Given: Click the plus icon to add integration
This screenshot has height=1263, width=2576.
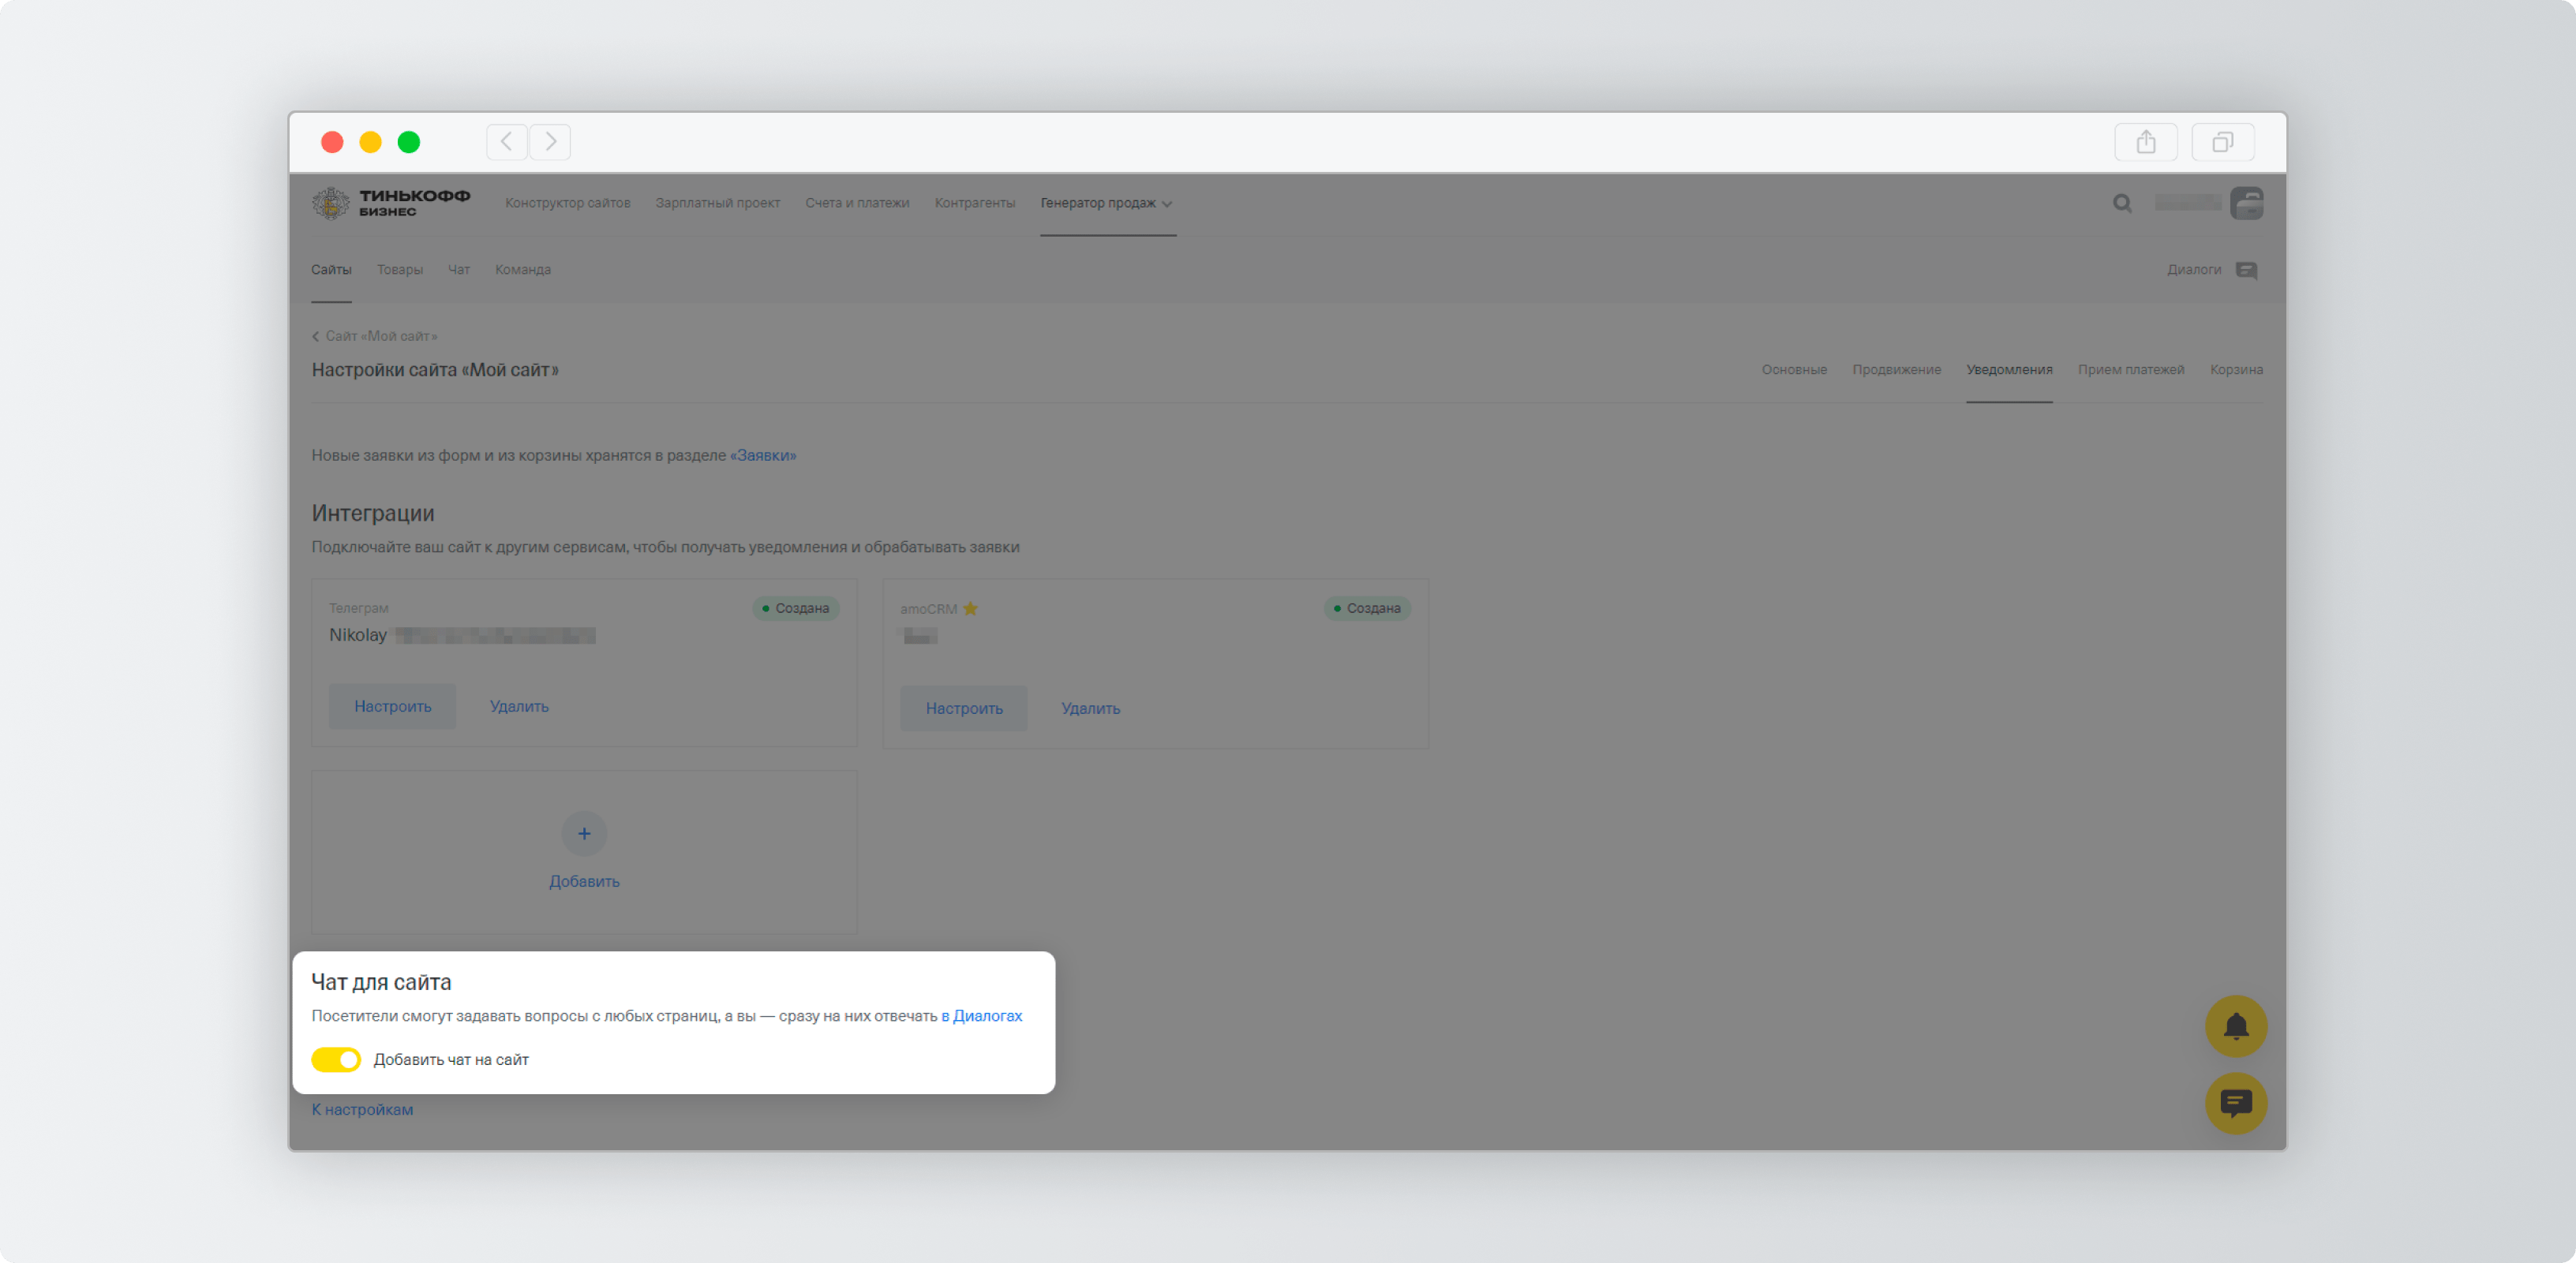Looking at the screenshot, I should 584,833.
